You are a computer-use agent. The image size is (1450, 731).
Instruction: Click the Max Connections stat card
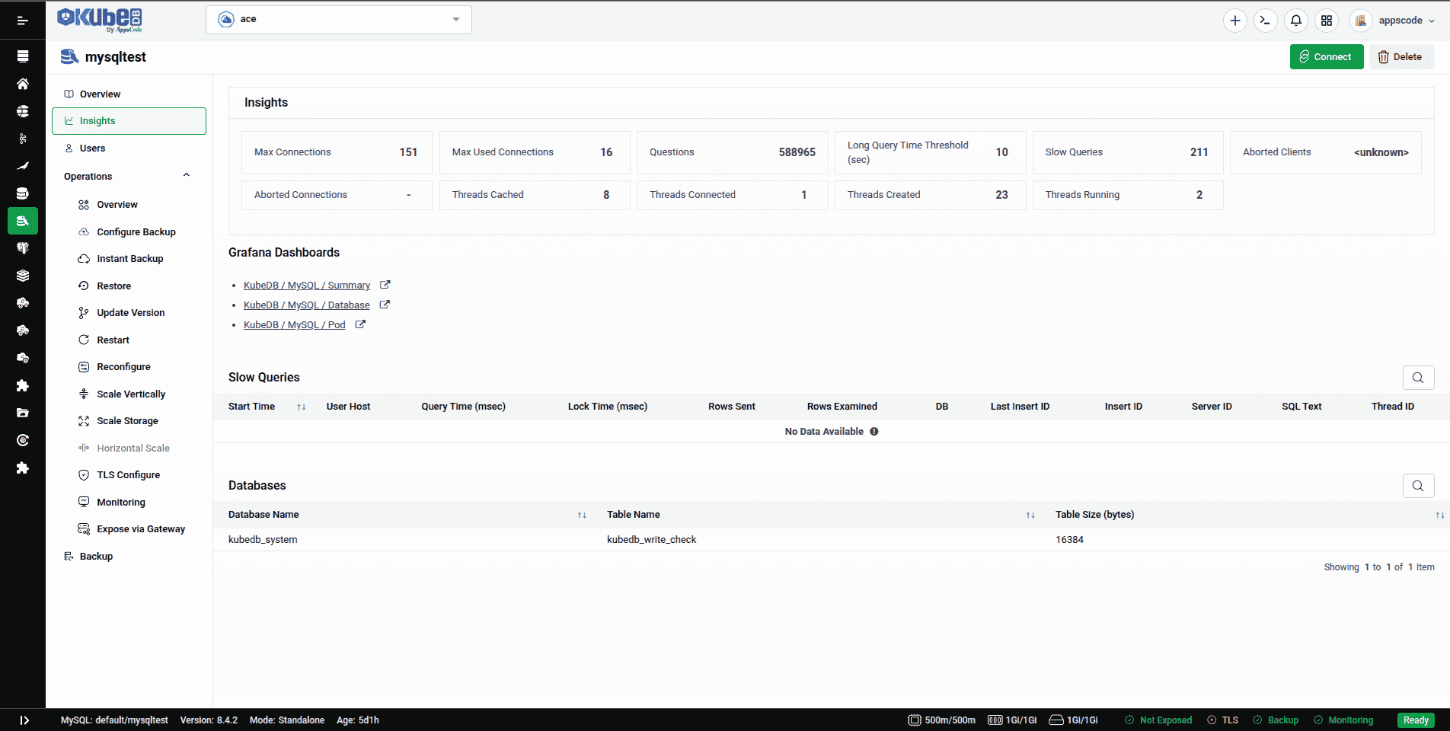tap(337, 152)
